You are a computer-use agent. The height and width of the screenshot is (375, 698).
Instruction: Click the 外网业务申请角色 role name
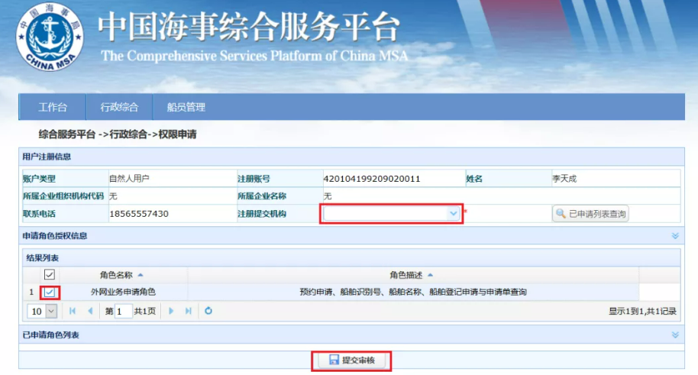[x=123, y=293]
